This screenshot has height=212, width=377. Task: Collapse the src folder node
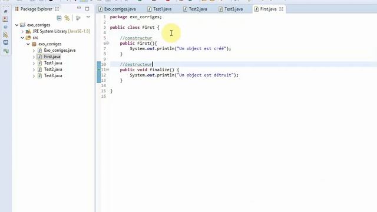pyautogui.click(x=22, y=38)
